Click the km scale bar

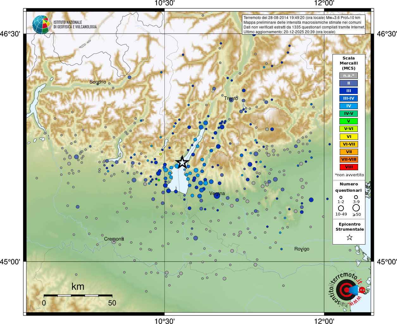[78, 296]
